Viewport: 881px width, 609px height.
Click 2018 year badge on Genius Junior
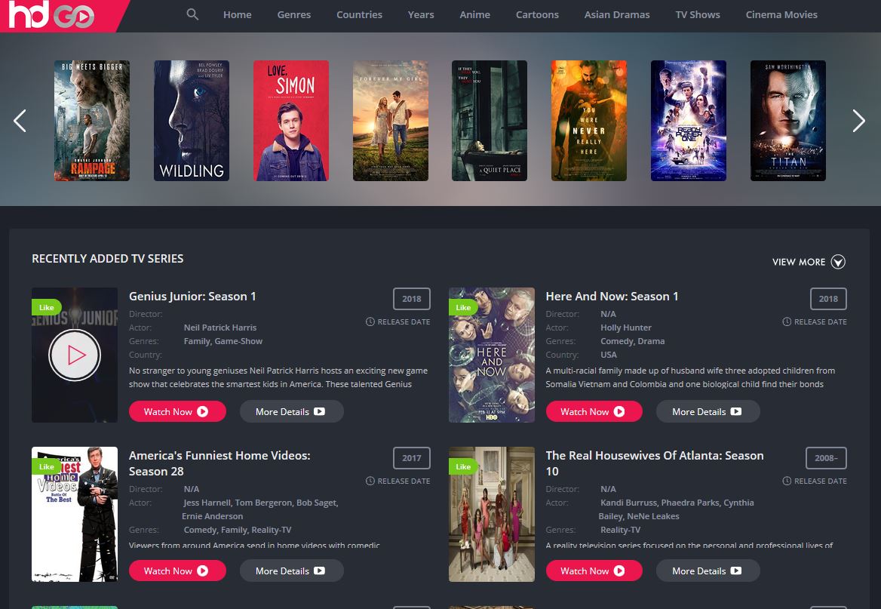pos(412,299)
